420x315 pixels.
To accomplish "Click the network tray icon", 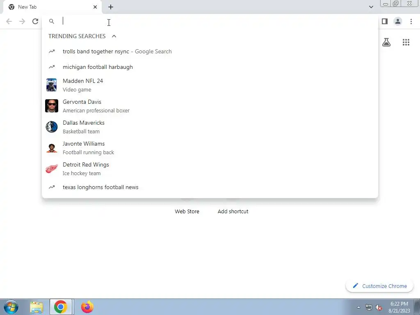I will pos(369,308).
